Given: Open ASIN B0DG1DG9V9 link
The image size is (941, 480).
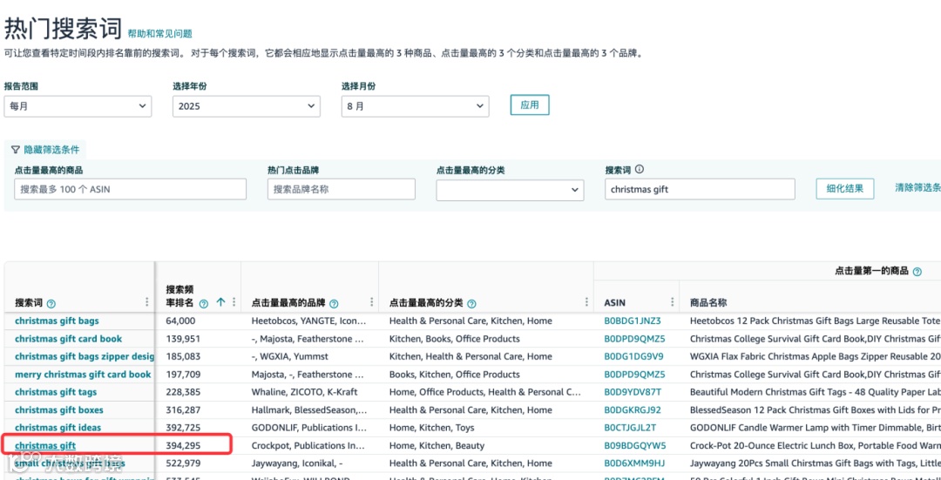Looking at the screenshot, I should [x=633, y=356].
